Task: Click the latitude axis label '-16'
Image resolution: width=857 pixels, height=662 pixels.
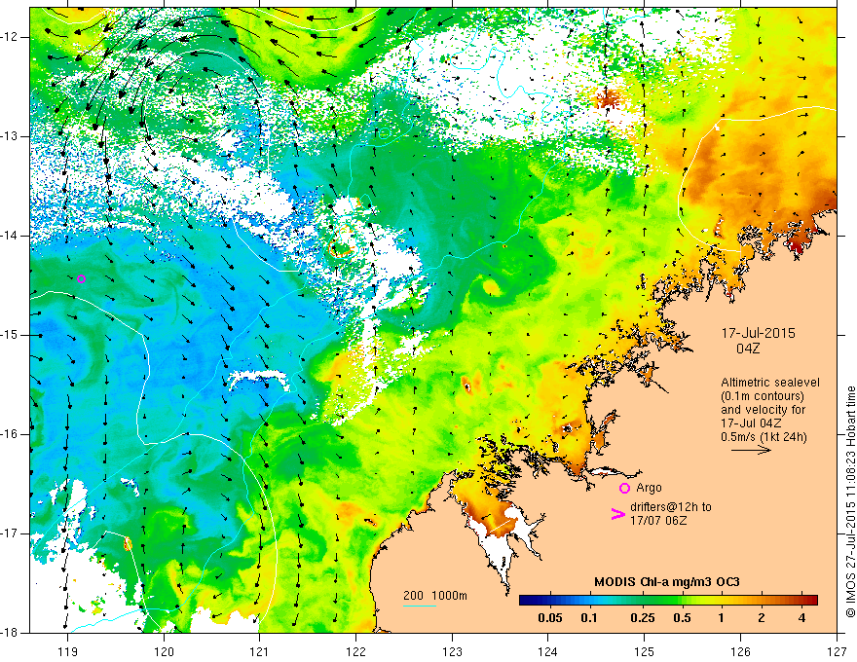Action: point(11,434)
